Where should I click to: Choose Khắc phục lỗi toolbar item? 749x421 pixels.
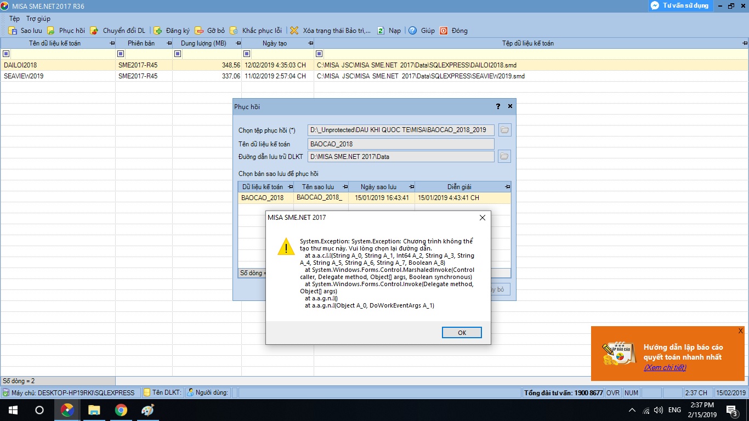pyautogui.click(x=256, y=31)
